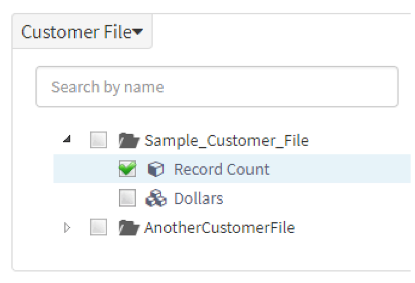Choose the Dollars text label
415x283 pixels.
198,198
